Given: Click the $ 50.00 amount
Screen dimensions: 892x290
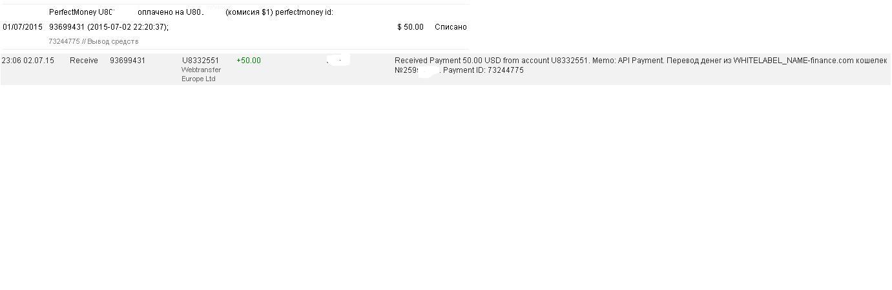Looking at the screenshot, I should point(410,27).
